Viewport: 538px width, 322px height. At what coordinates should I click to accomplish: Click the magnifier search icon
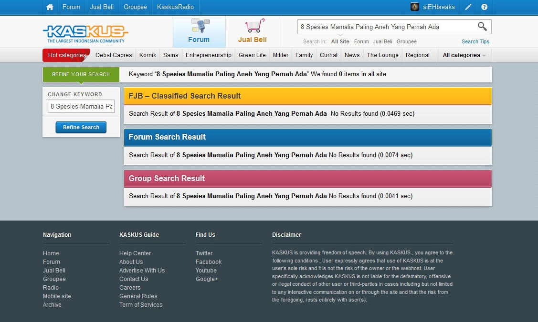tap(482, 26)
